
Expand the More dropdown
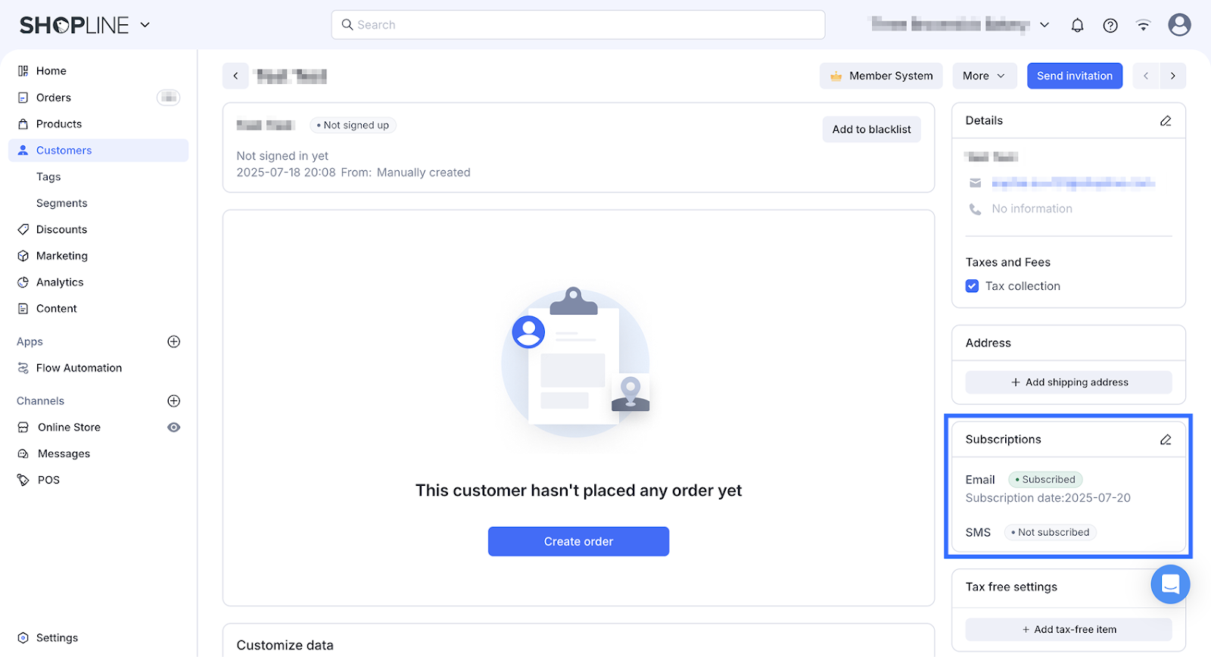(x=983, y=76)
